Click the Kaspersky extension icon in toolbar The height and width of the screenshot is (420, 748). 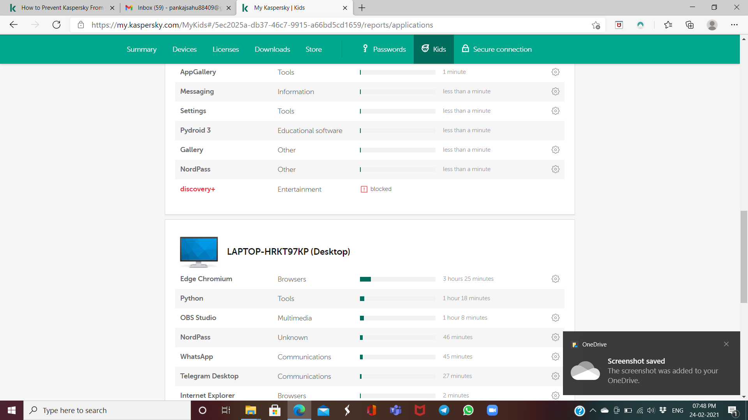click(619, 25)
